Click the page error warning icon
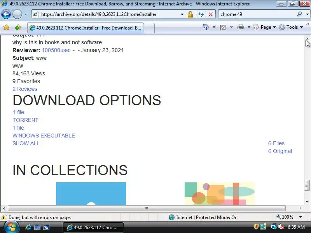This screenshot has width=311, height=233. click(4, 217)
